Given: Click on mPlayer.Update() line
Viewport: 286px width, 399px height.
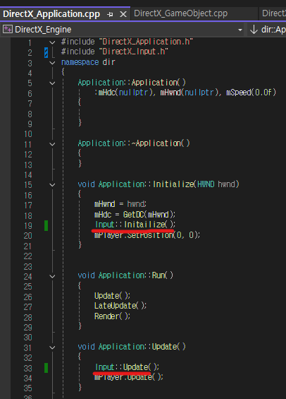Looking at the screenshot, I should [x=129, y=377].
